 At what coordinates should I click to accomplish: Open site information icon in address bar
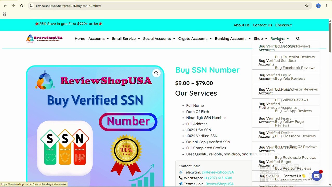tap(31, 6)
